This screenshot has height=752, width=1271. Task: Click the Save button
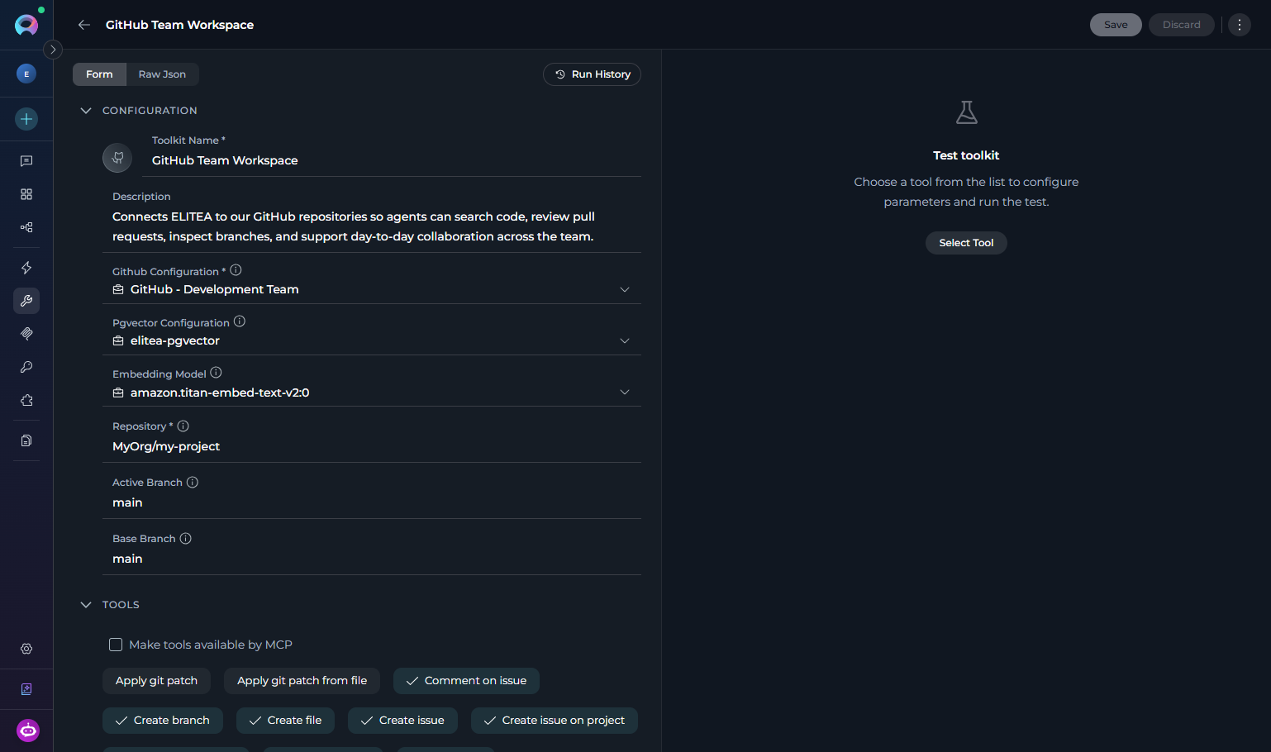pyautogui.click(x=1116, y=25)
